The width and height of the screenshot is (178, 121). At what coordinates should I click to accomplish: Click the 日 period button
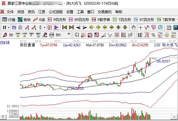5,27
